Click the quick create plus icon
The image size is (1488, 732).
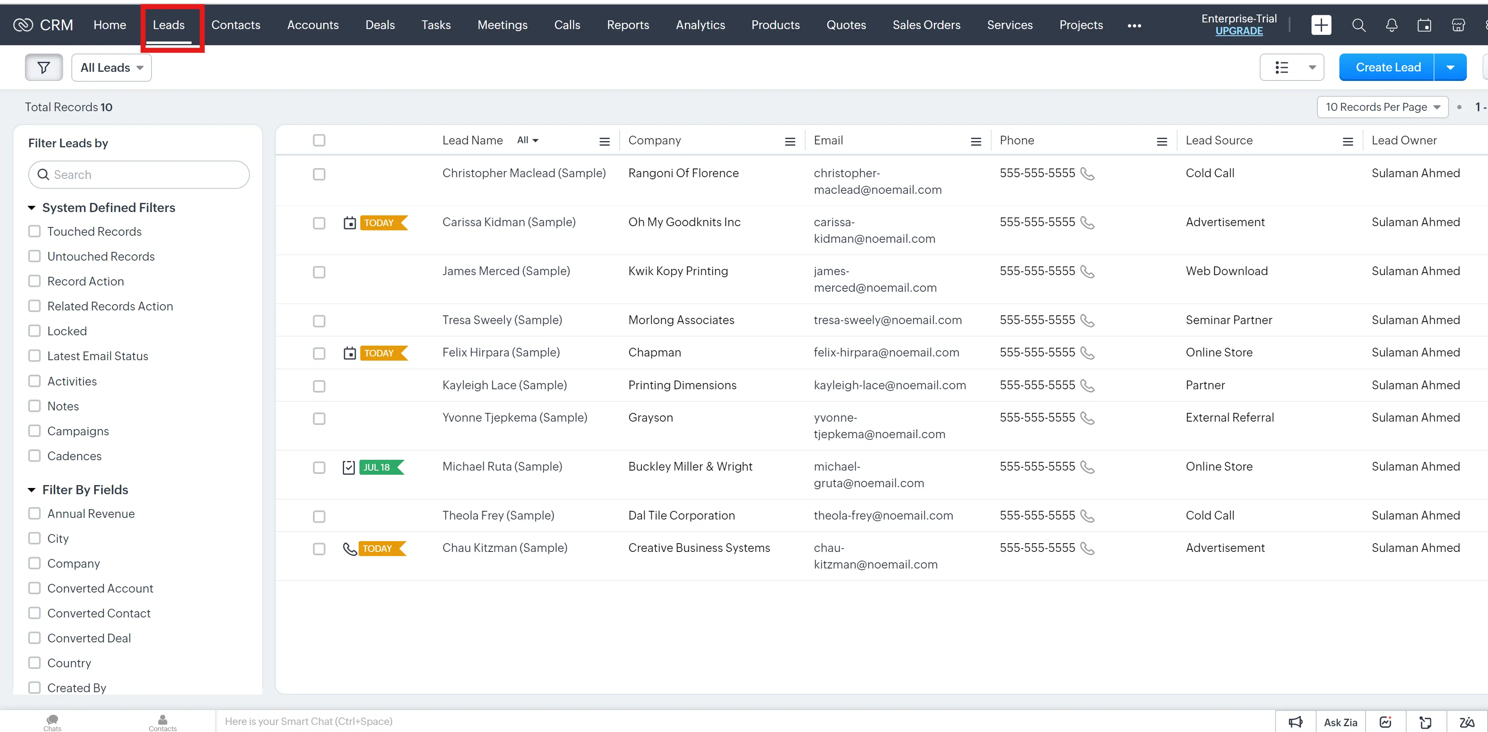coord(1321,25)
